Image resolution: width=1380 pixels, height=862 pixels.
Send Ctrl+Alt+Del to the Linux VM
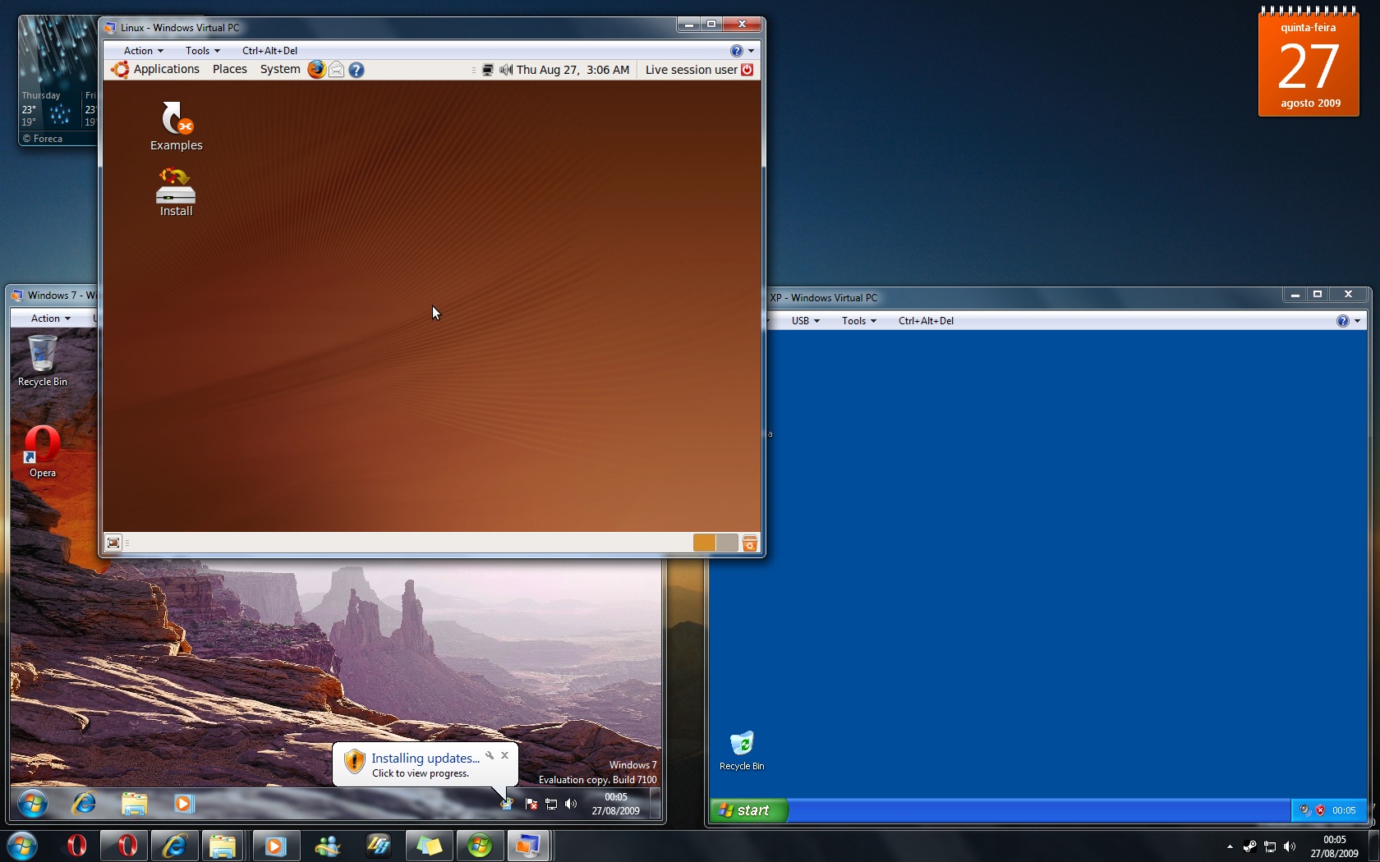pos(269,51)
